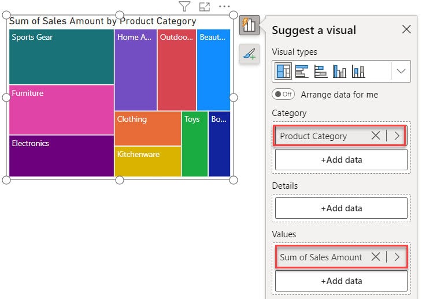The image size is (422, 299).
Task: Expand the visual types dropdown arrow
Action: point(401,71)
